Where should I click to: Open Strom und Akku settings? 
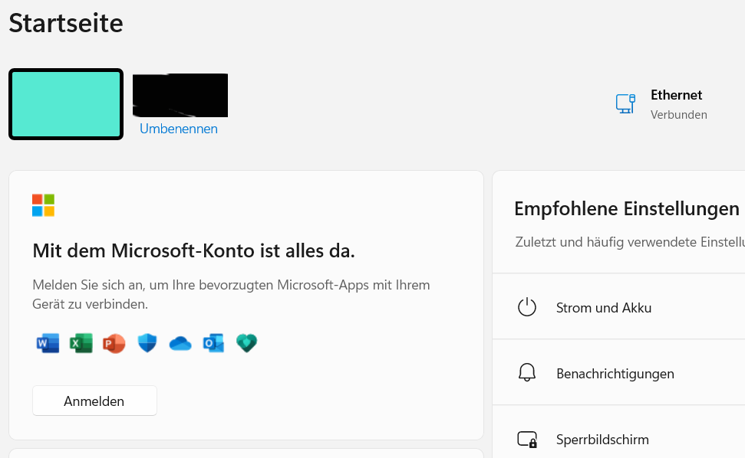pos(618,306)
